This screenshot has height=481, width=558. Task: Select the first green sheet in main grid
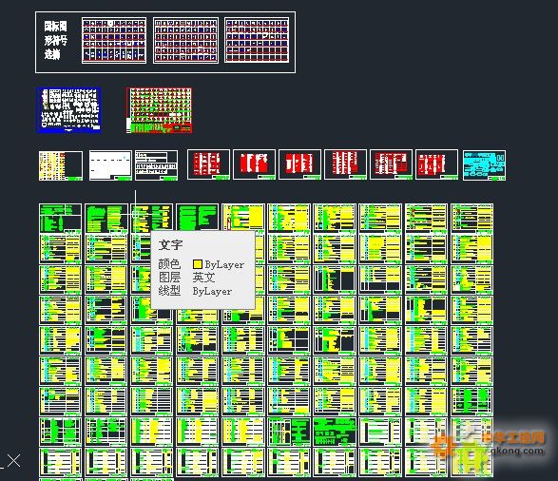pyautogui.click(x=60, y=218)
